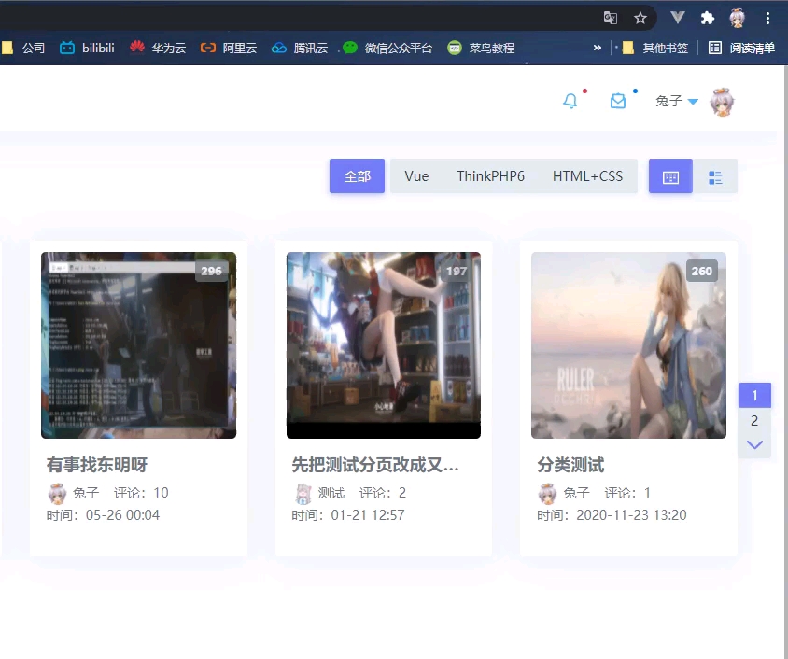
Task: Toggle to the 全部 category filter
Action: [357, 175]
